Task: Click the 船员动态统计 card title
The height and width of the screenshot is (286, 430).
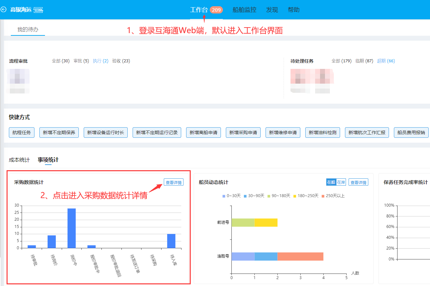Action: point(214,182)
